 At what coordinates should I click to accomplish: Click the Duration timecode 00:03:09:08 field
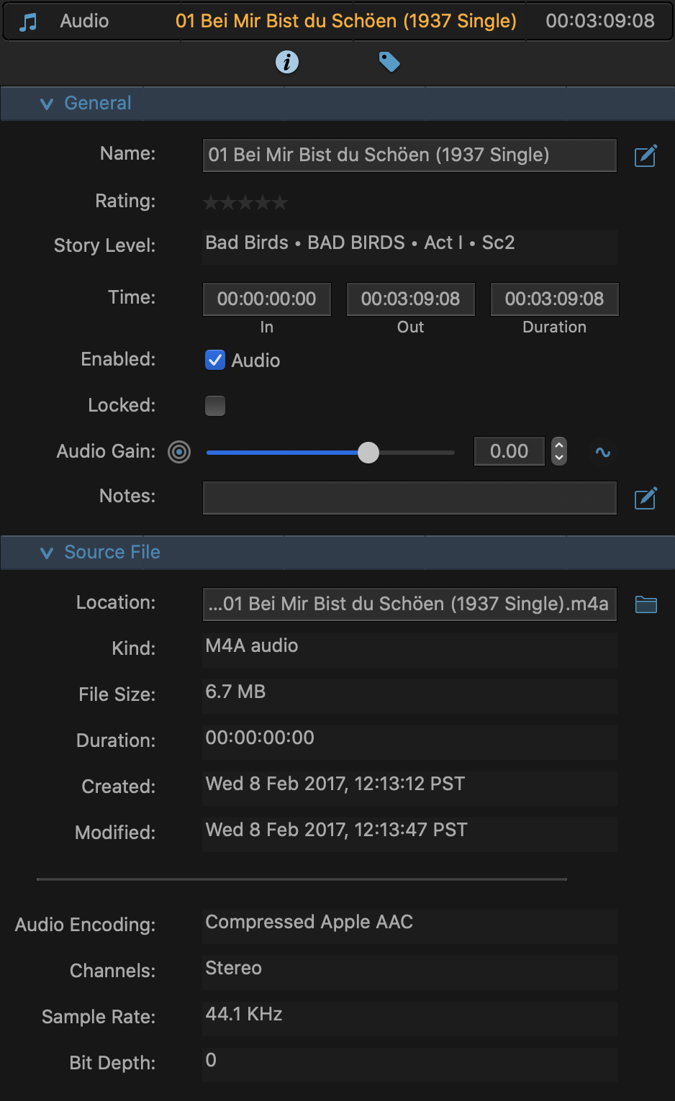[555, 299]
